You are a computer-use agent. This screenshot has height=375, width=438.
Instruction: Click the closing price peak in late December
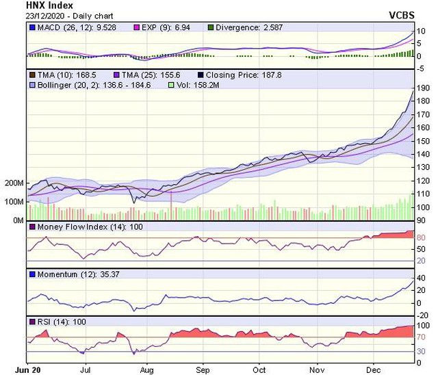coord(413,91)
